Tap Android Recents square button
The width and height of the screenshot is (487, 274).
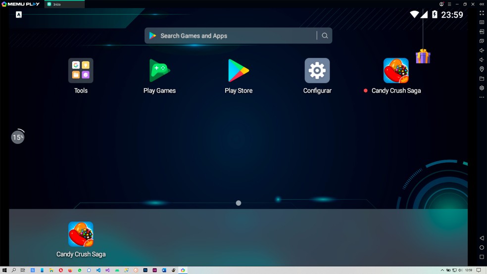point(482,257)
